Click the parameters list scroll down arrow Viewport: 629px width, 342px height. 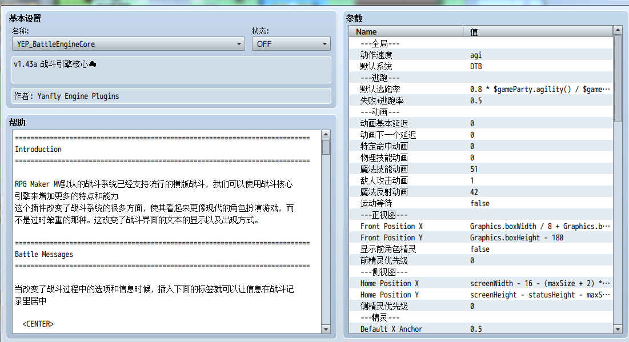click(618, 329)
